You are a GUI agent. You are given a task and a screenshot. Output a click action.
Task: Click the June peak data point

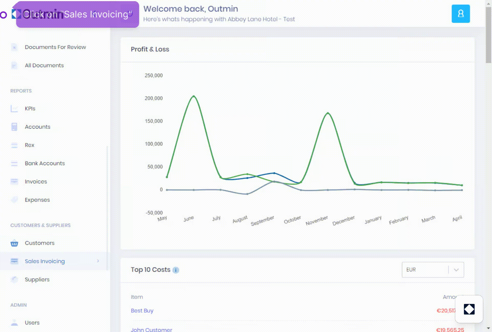click(194, 96)
